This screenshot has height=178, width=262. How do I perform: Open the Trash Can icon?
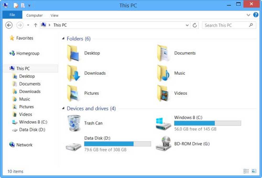tap(74, 123)
